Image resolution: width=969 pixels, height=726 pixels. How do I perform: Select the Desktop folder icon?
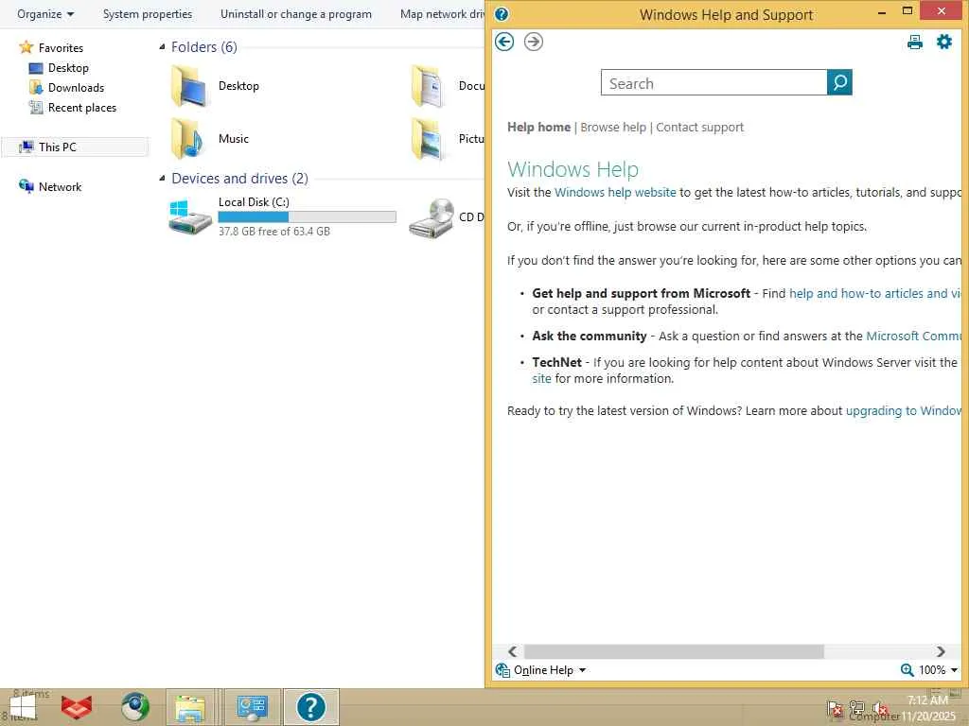(189, 86)
